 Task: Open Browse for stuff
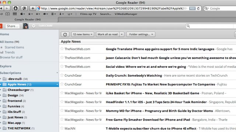[x=11, y=57]
